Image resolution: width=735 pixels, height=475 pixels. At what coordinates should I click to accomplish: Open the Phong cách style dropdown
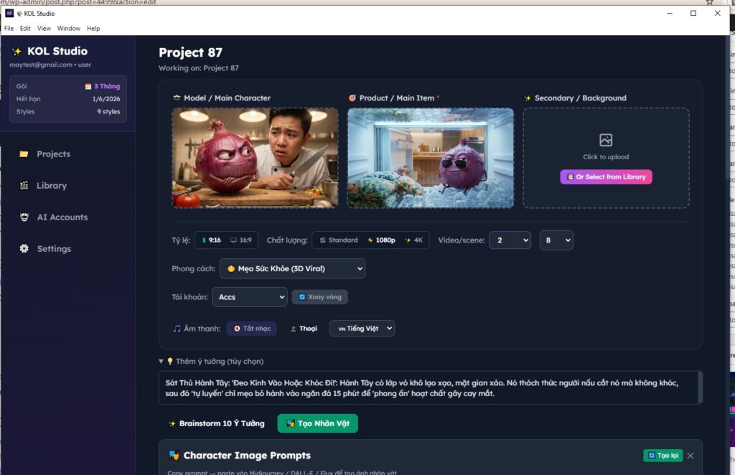[x=292, y=269]
